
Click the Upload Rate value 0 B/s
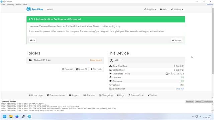tap(179, 70)
